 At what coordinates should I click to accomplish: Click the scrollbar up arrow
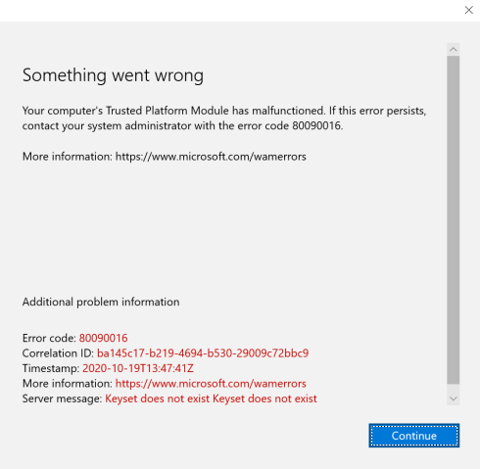(x=453, y=50)
